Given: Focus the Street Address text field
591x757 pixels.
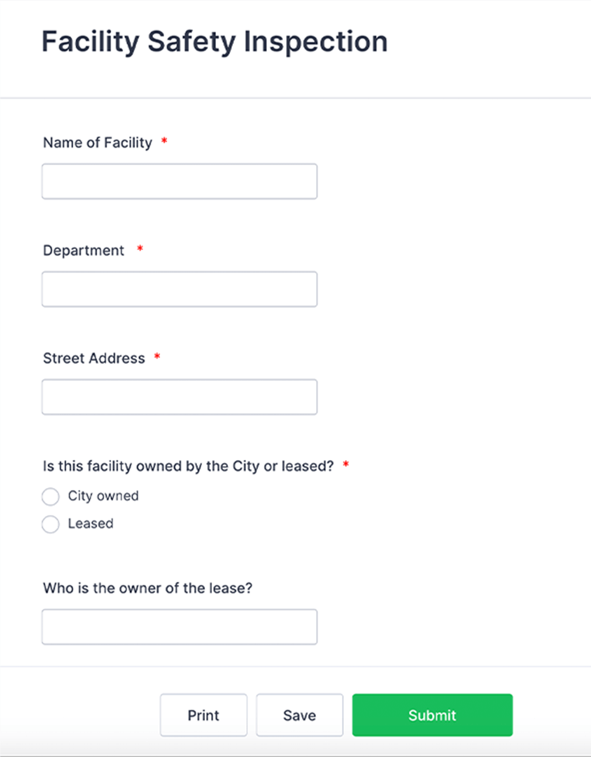Looking at the screenshot, I should [179, 396].
